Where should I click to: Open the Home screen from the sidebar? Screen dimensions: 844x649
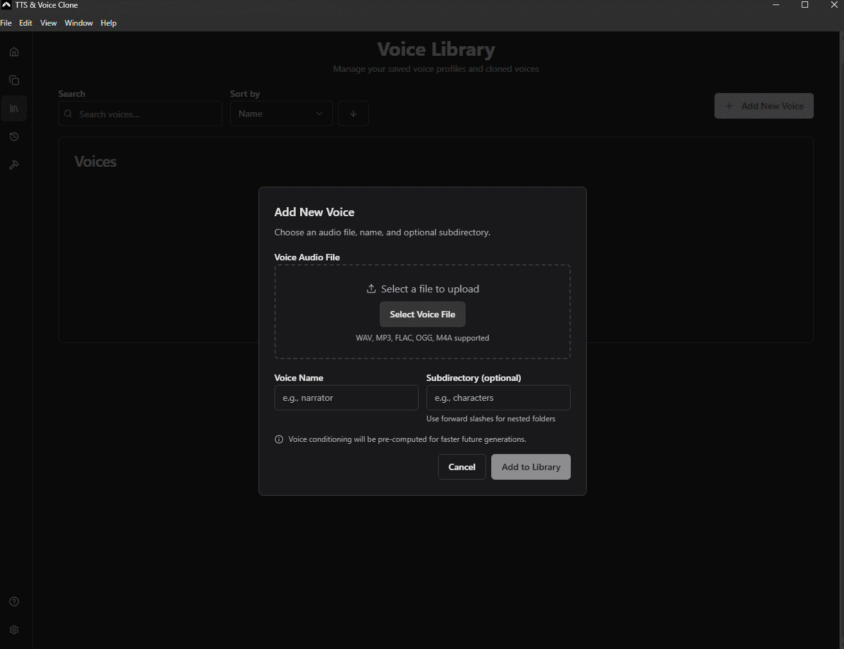(14, 51)
